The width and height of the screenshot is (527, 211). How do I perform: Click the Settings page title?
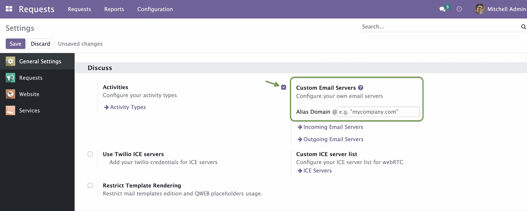click(x=20, y=28)
